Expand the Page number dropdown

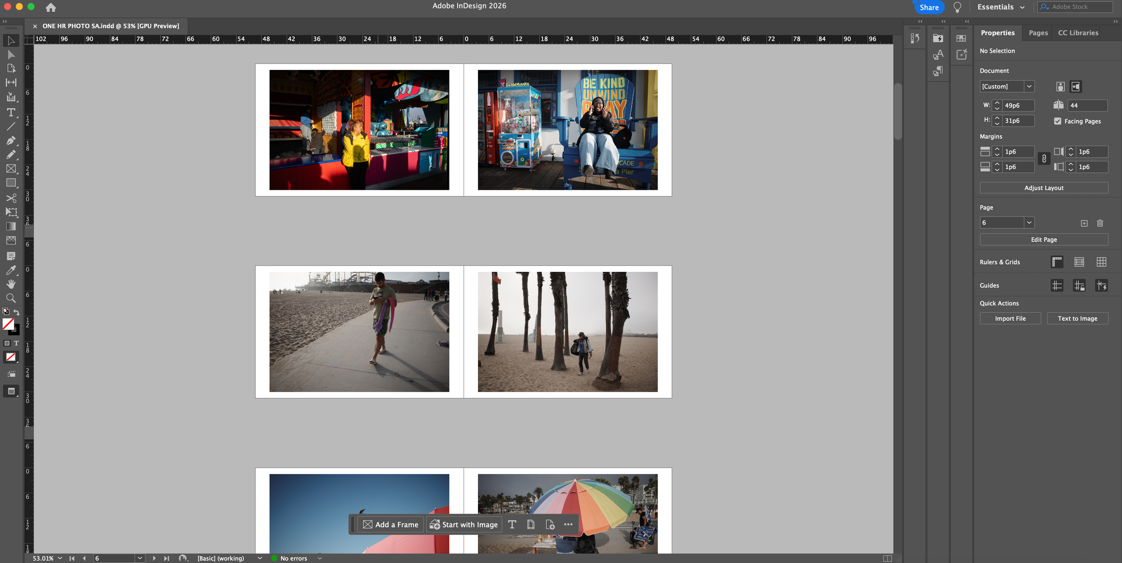pyautogui.click(x=1029, y=223)
